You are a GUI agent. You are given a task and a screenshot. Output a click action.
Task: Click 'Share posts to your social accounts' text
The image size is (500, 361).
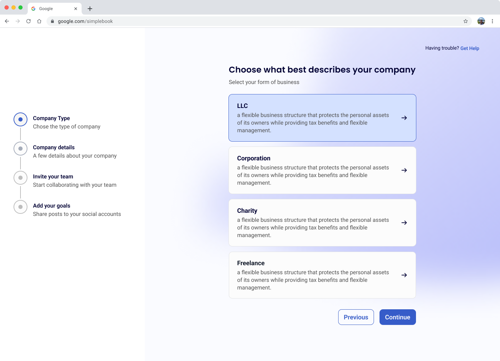click(x=77, y=214)
